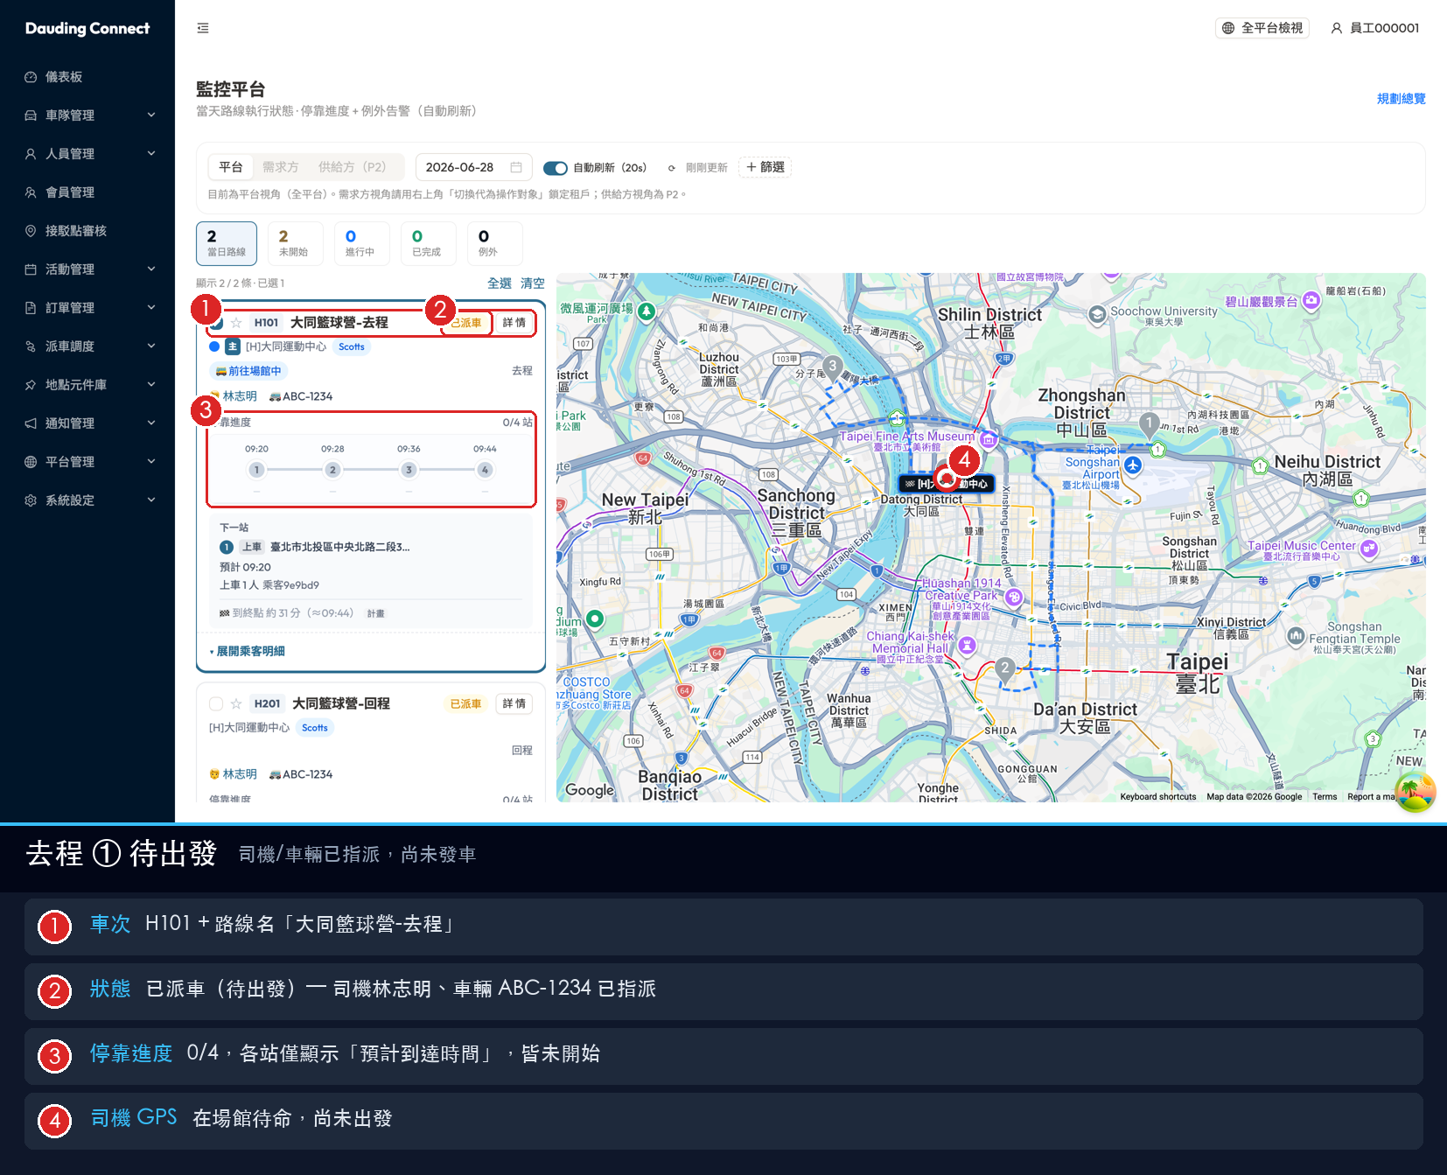Filter by 當日路線 stat card

coord(227,243)
